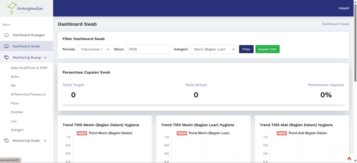Click monitor icon beside Monitoring Ruang
This screenshot has width=357, height=163.
pos(6,58)
